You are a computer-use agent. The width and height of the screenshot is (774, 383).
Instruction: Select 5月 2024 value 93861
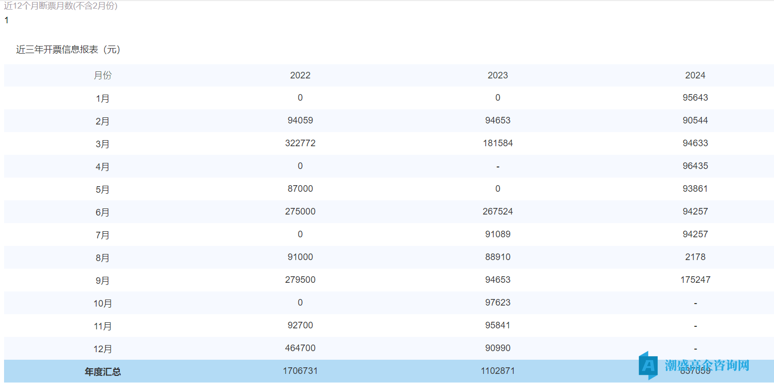[x=695, y=189]
